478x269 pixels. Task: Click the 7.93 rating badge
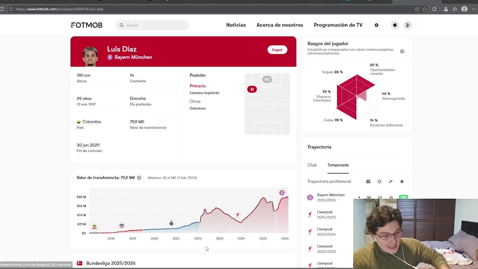pos(403,197)
